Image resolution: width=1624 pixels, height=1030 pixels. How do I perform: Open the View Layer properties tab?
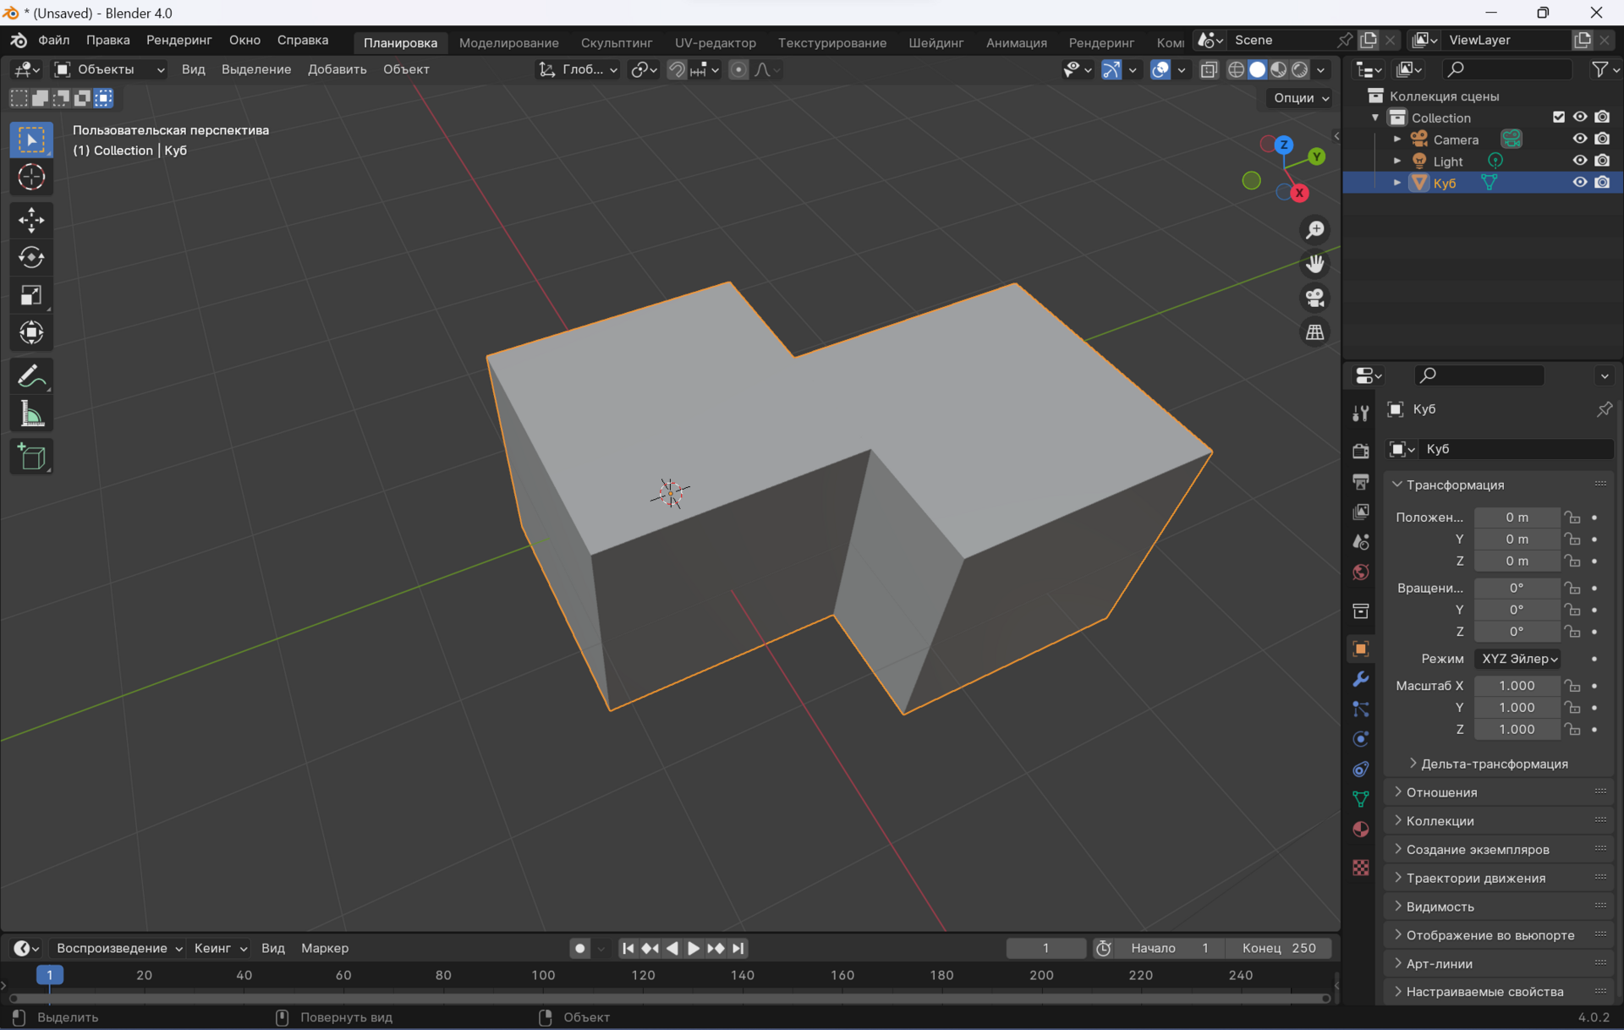[1360, 512]
